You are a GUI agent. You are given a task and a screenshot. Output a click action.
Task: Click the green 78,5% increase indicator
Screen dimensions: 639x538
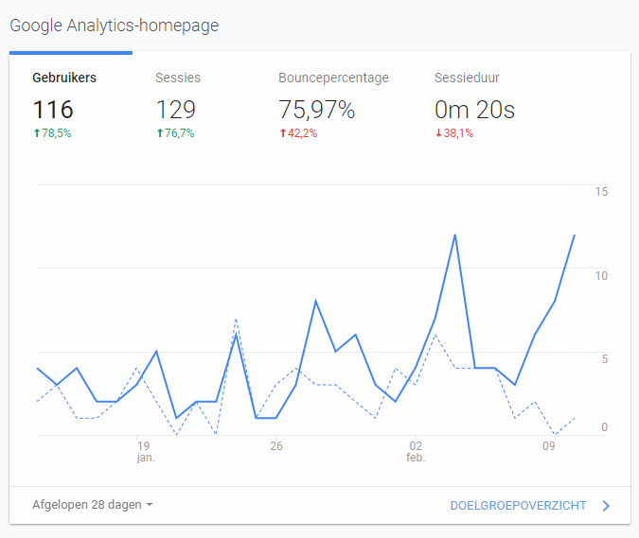52,133
